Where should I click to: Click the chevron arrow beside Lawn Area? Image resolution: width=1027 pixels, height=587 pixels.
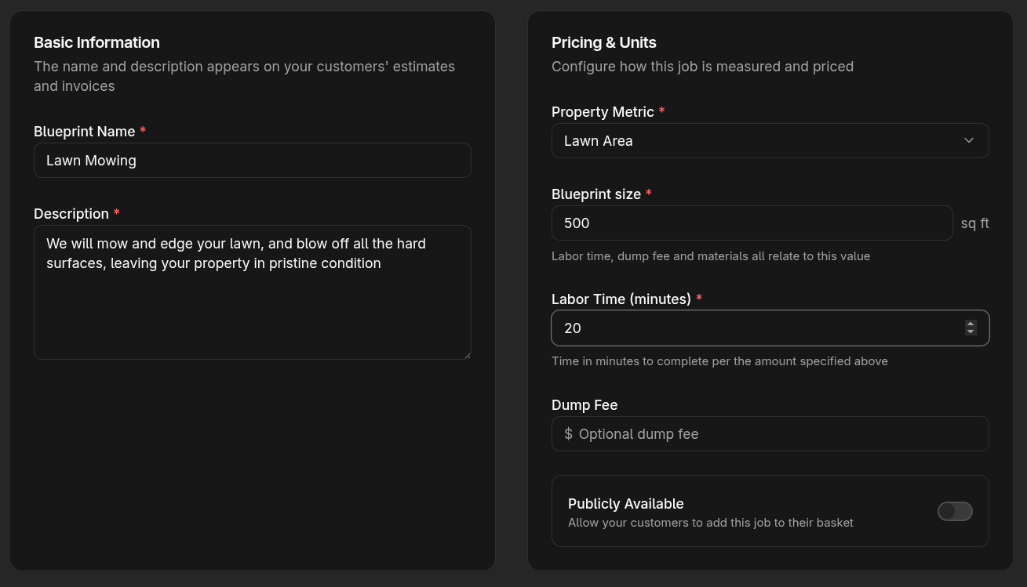(969, 141)
